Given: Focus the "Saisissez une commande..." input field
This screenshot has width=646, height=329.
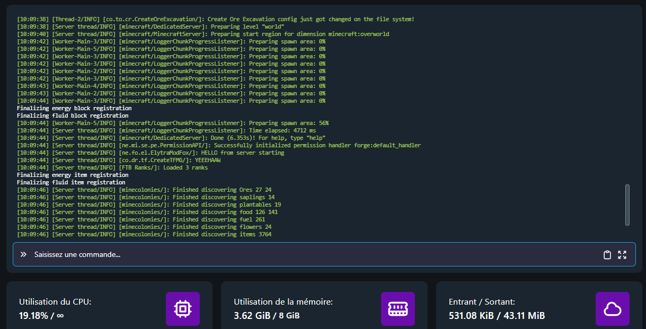Looking at the screenshot, I should click(x=324, y=254).
